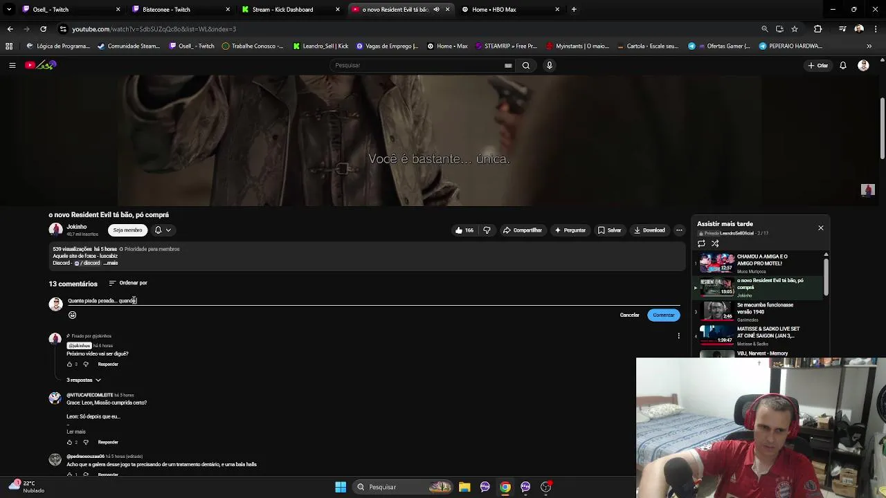Open the Lógica de Programa... bookmark
The height and width of the screenshot is (498, 886).
coord(58,46)
